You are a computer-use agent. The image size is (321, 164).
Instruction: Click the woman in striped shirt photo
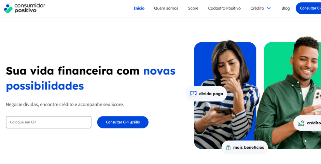pos(225,95)
